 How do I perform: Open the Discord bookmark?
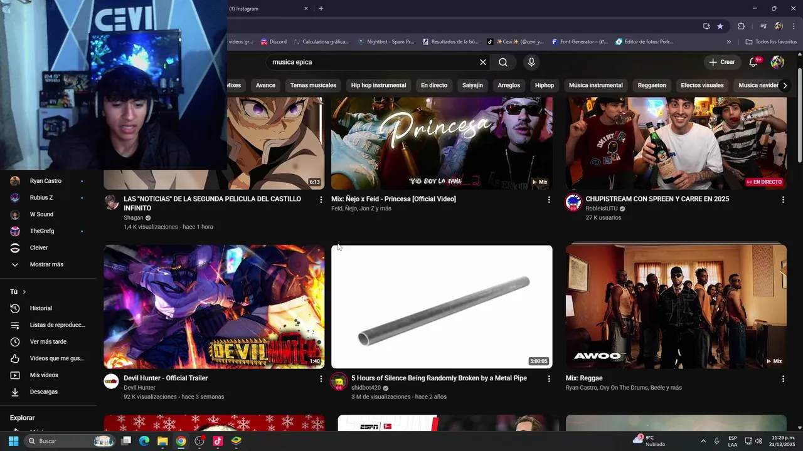click(x=274, y=42)
